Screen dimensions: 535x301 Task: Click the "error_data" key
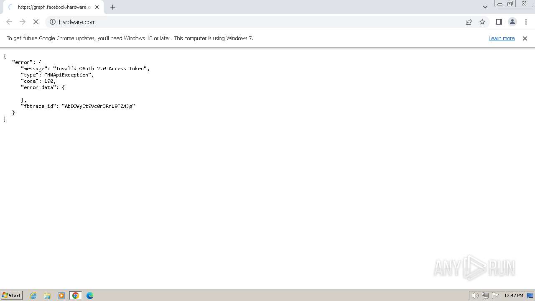point(38,87)
